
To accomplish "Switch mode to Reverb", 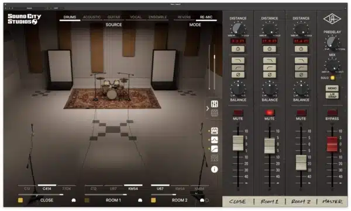I will (x=184, y=17).
